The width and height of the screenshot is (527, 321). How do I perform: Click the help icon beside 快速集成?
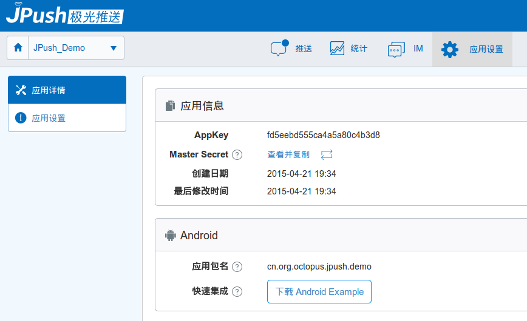click(237, 291)
